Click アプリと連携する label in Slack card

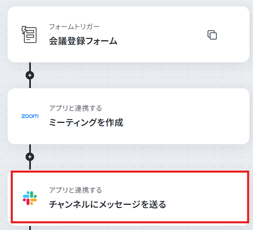pyautogui.click(x=76, y=190)
